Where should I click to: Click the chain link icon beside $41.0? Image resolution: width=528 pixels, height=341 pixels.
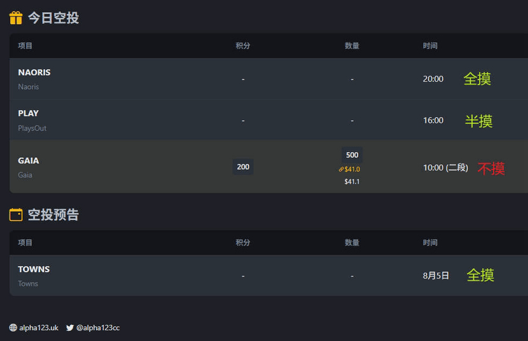(x=341, y=169)
